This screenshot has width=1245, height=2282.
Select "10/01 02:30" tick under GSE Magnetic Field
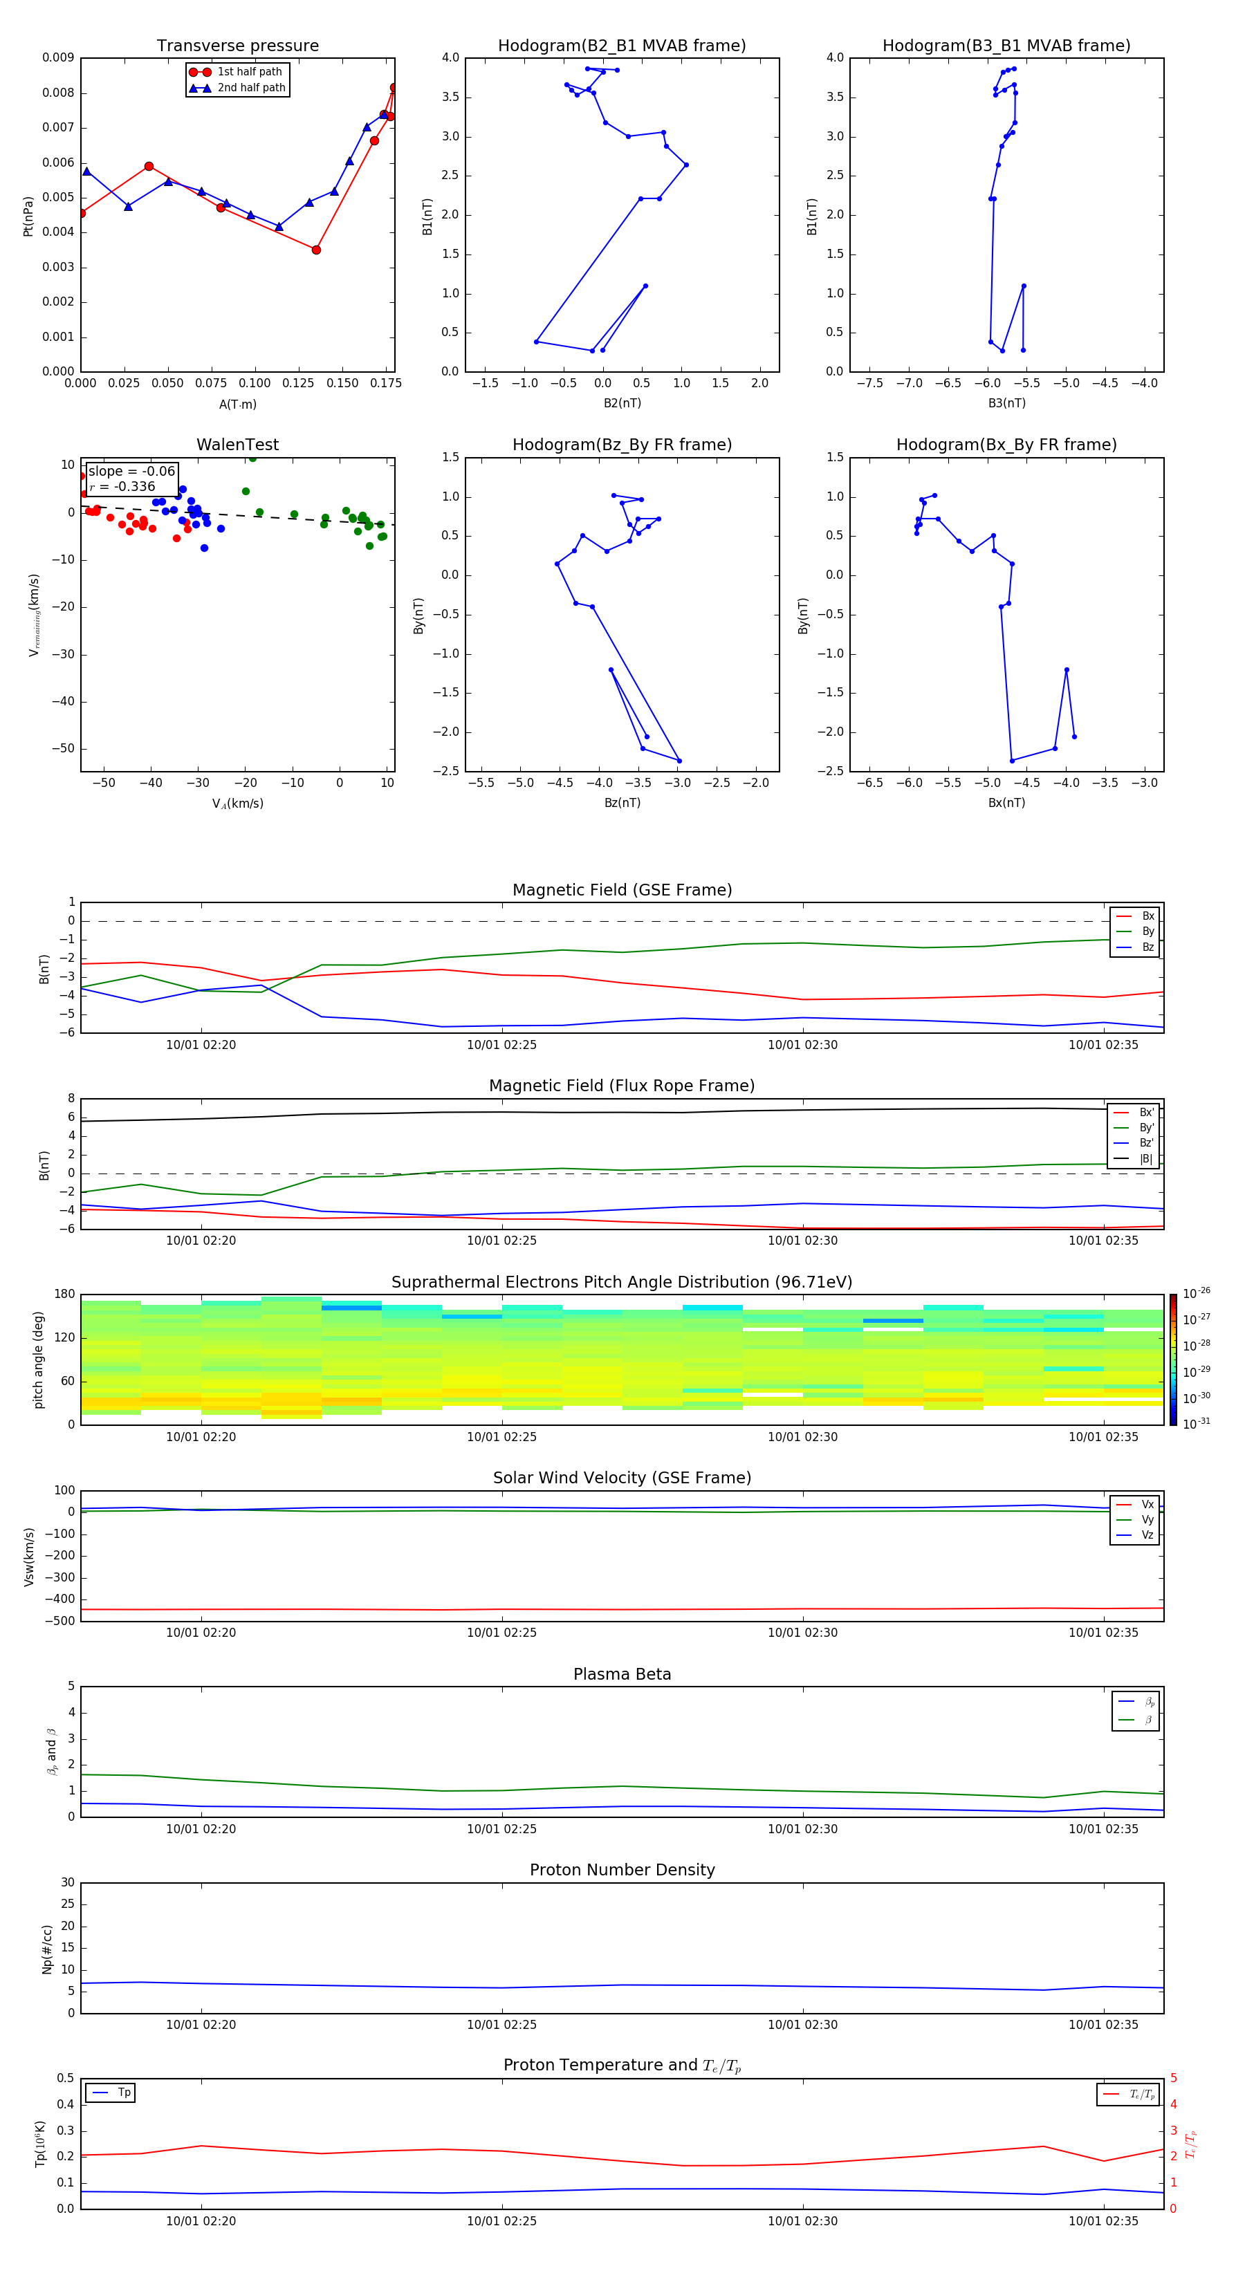803,1044
